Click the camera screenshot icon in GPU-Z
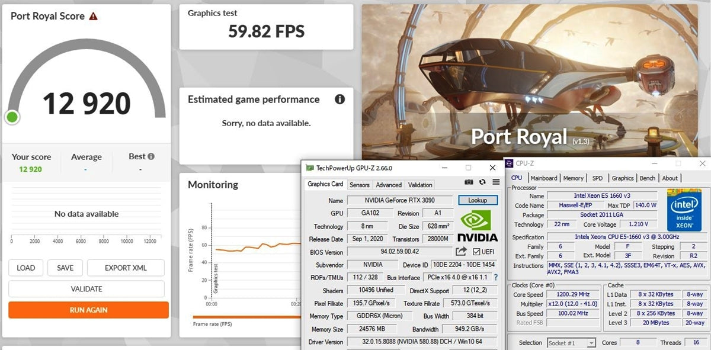Image resolution: width=711 pixels, height=350 pixels. [x=468, y=182]
